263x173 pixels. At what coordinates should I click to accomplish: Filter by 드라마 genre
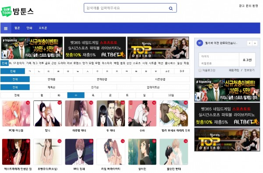[x=61, y=63]
